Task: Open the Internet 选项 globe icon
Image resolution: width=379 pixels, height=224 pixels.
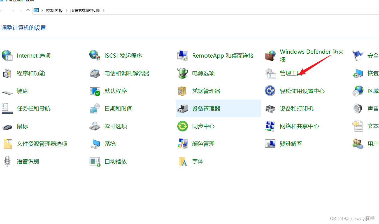Action: [x=7, y=56]
